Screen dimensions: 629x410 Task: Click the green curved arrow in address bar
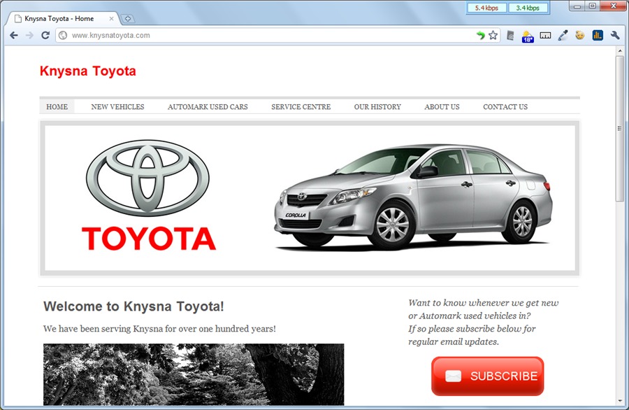[x=480, y=36]
